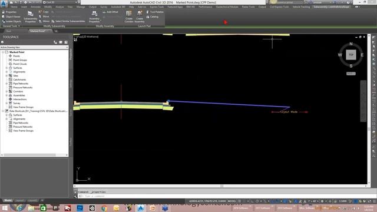Click the Layout Mode daylight label
Image resolution: width=377 pixels, height=212 pixels.
(289, 112)
